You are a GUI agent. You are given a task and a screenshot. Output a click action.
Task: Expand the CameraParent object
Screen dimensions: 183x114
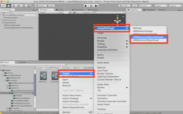pos(3,23)
